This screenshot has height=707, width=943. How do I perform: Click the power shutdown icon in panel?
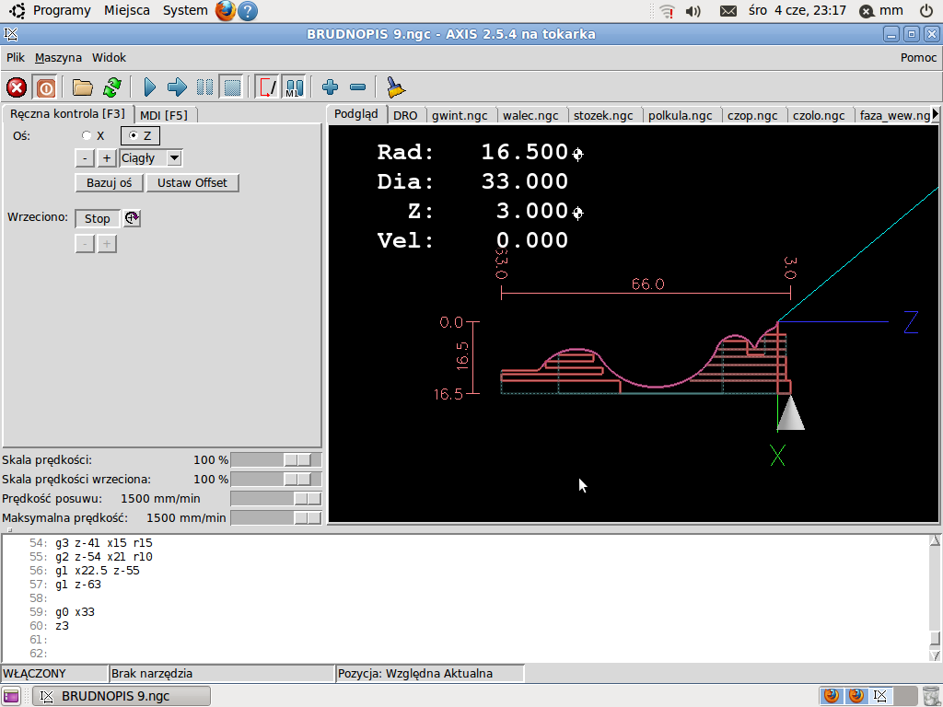coord(926,11)
